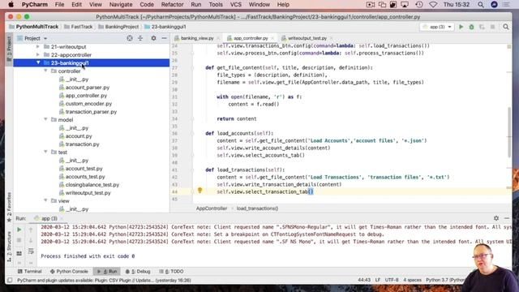
Task: Click the 4 spaces indent setting
Action: coord(412,280)
